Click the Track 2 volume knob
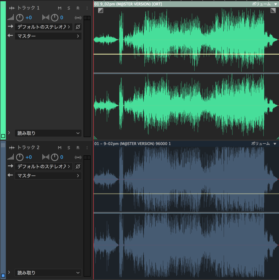 tap(20, 157)
